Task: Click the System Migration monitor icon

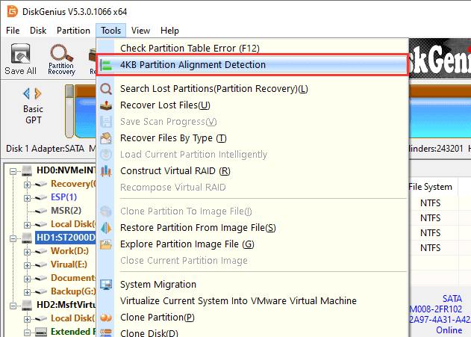Action: coord(106,285)
